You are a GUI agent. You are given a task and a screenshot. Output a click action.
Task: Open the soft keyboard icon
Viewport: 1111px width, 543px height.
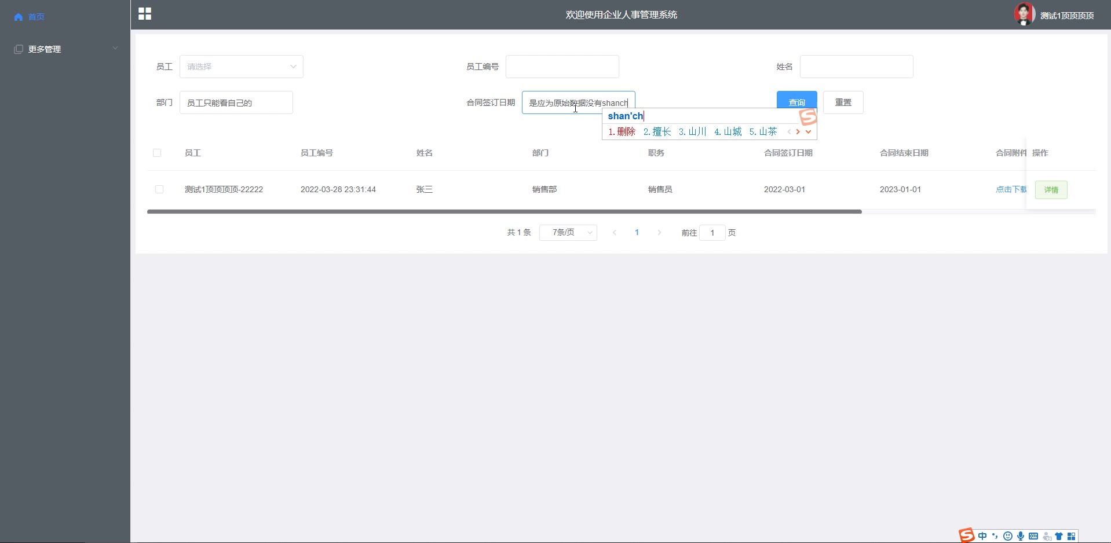(x=1033, y=536)
